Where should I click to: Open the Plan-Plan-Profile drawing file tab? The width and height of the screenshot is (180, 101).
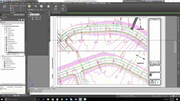point(19,15)
